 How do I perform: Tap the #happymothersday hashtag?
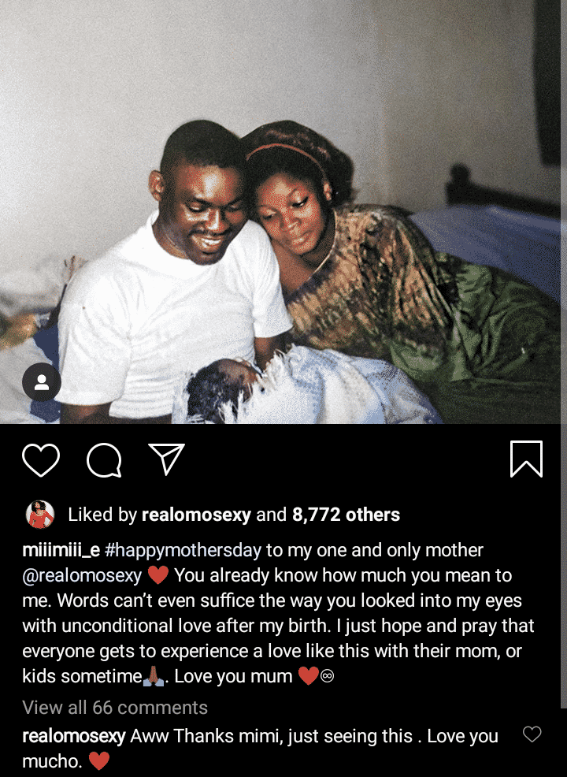(x=183, y=551)
